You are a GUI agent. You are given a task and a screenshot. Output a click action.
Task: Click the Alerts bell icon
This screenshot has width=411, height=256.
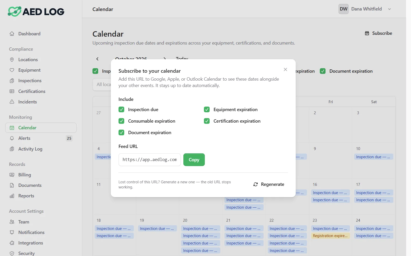click(x=12, y=138)
